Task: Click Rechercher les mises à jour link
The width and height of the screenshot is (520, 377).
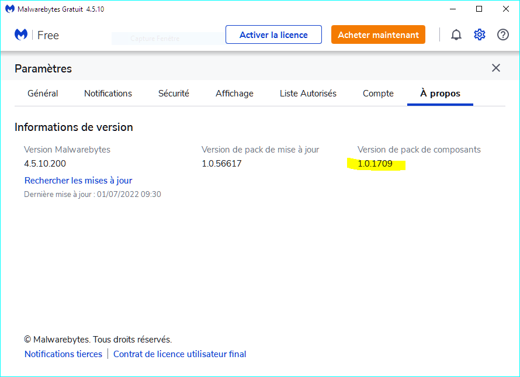Action: [x=78, y=180]
